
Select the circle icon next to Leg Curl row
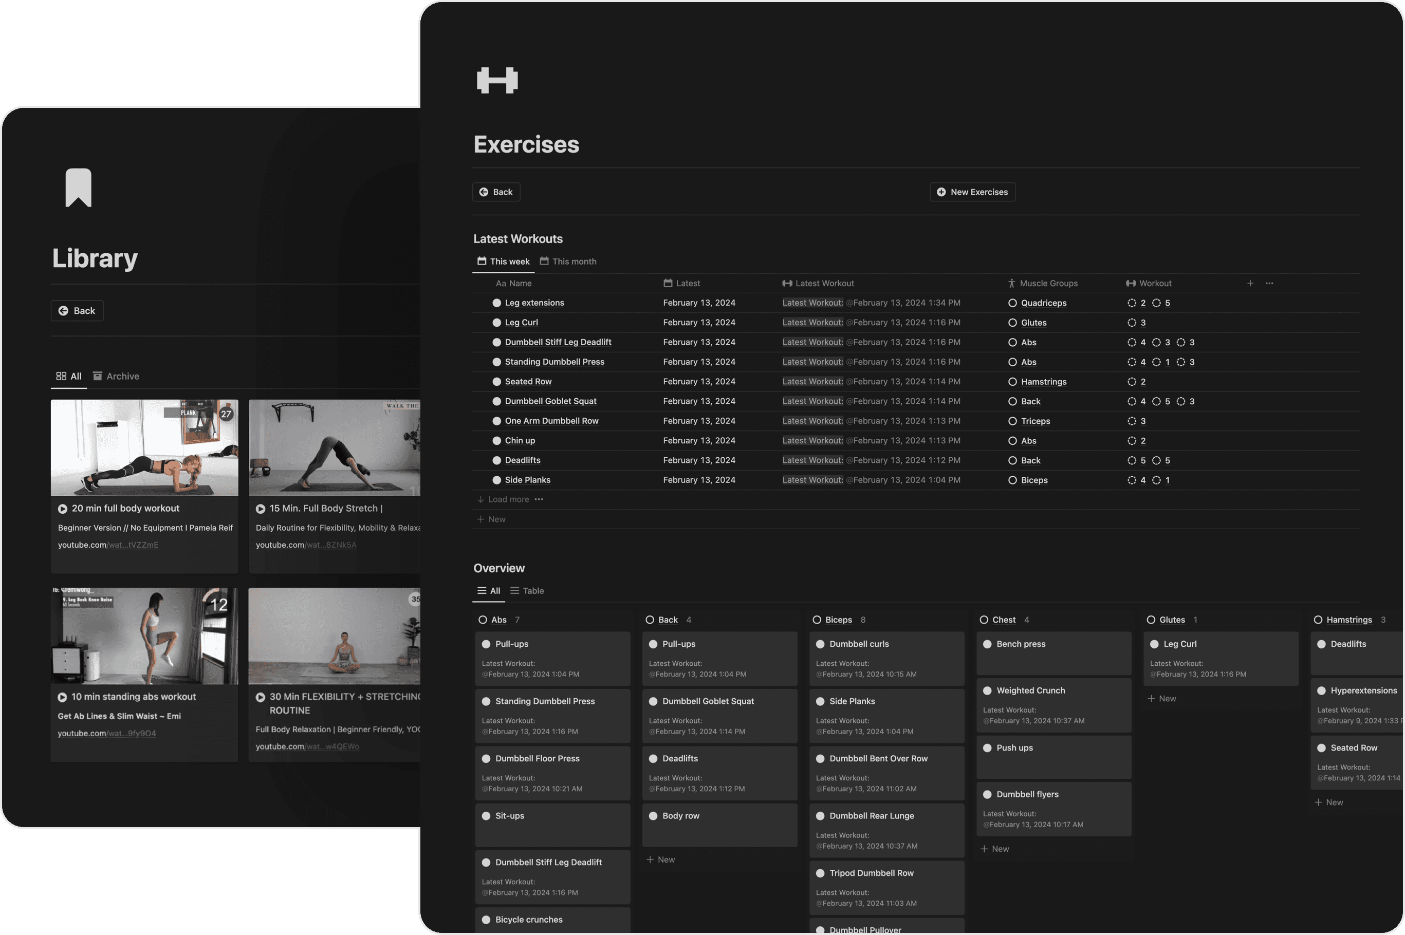tap(497, 322)
